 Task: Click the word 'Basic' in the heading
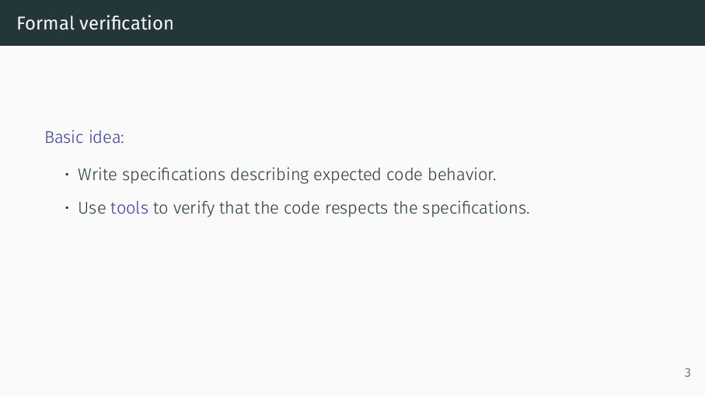click(x=65, y=137)
